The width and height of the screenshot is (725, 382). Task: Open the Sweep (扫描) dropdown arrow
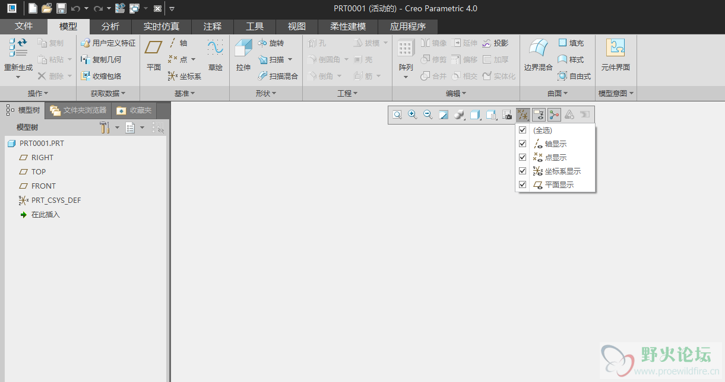click(290, 59)
